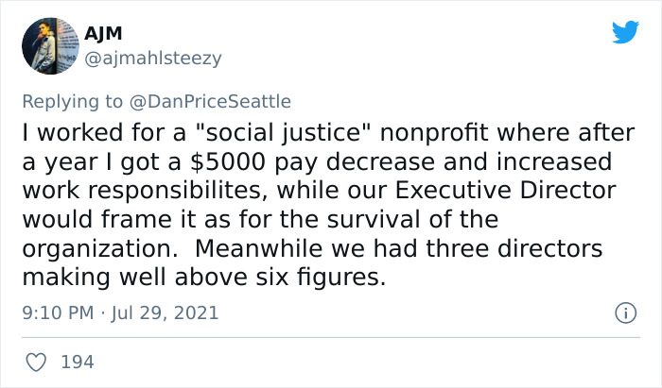Click the words "Executive Director" in the tweet
The image size is (662, 388).
tap(509, 189)
